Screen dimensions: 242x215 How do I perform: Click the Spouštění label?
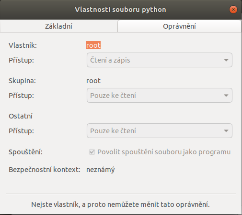pyautogui.click(x=25, y=152)
